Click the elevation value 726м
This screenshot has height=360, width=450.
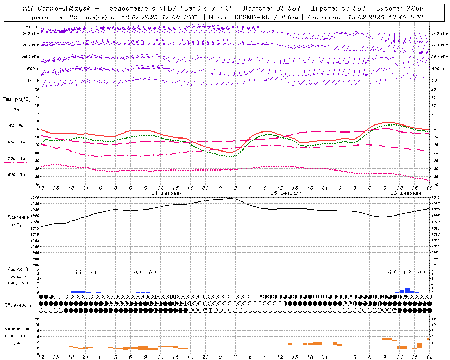(x=414, y=8)
